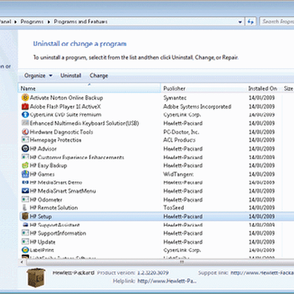The height and width of the screenshot is (294, 294).
Task: Click the HP Update icon
Action: point(25,241)
